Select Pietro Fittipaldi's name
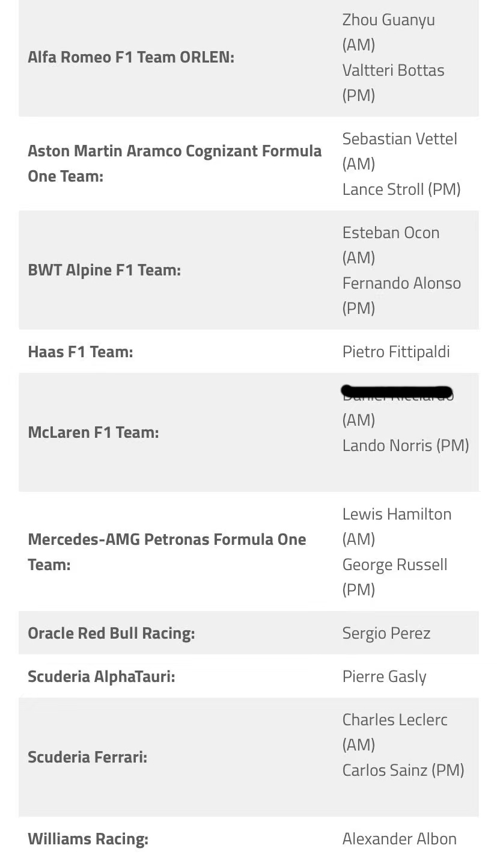497x866 pixels. [396, 352]
